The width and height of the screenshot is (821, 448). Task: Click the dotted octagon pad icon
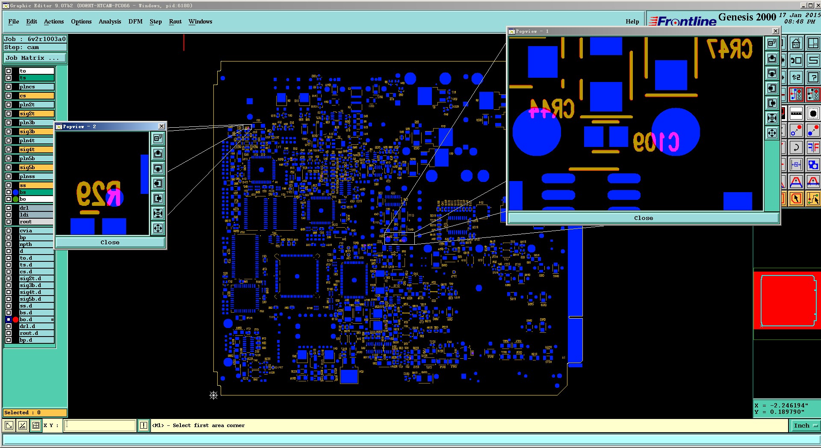(x=812, y=114)
